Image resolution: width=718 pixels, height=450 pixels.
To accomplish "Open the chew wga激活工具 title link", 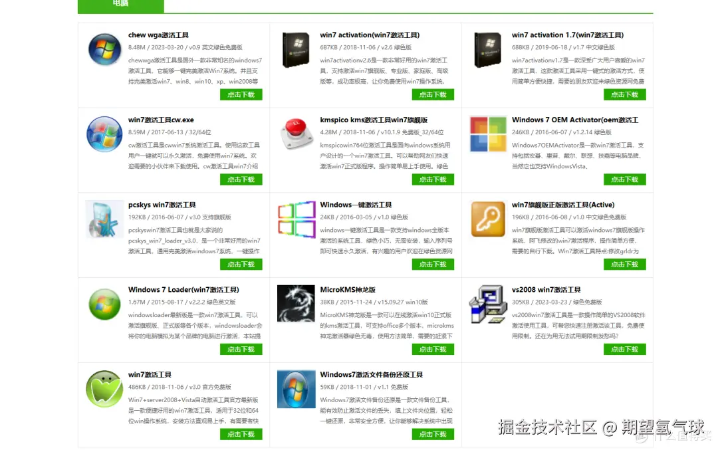I will coord(158,35).
